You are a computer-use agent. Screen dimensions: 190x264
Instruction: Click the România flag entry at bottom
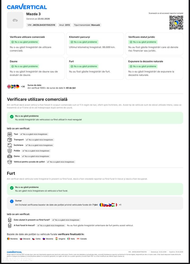(x=12, y=239)
